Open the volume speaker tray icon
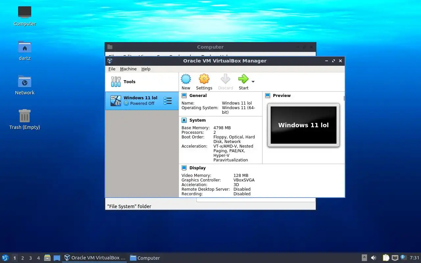 coord(374,258)
